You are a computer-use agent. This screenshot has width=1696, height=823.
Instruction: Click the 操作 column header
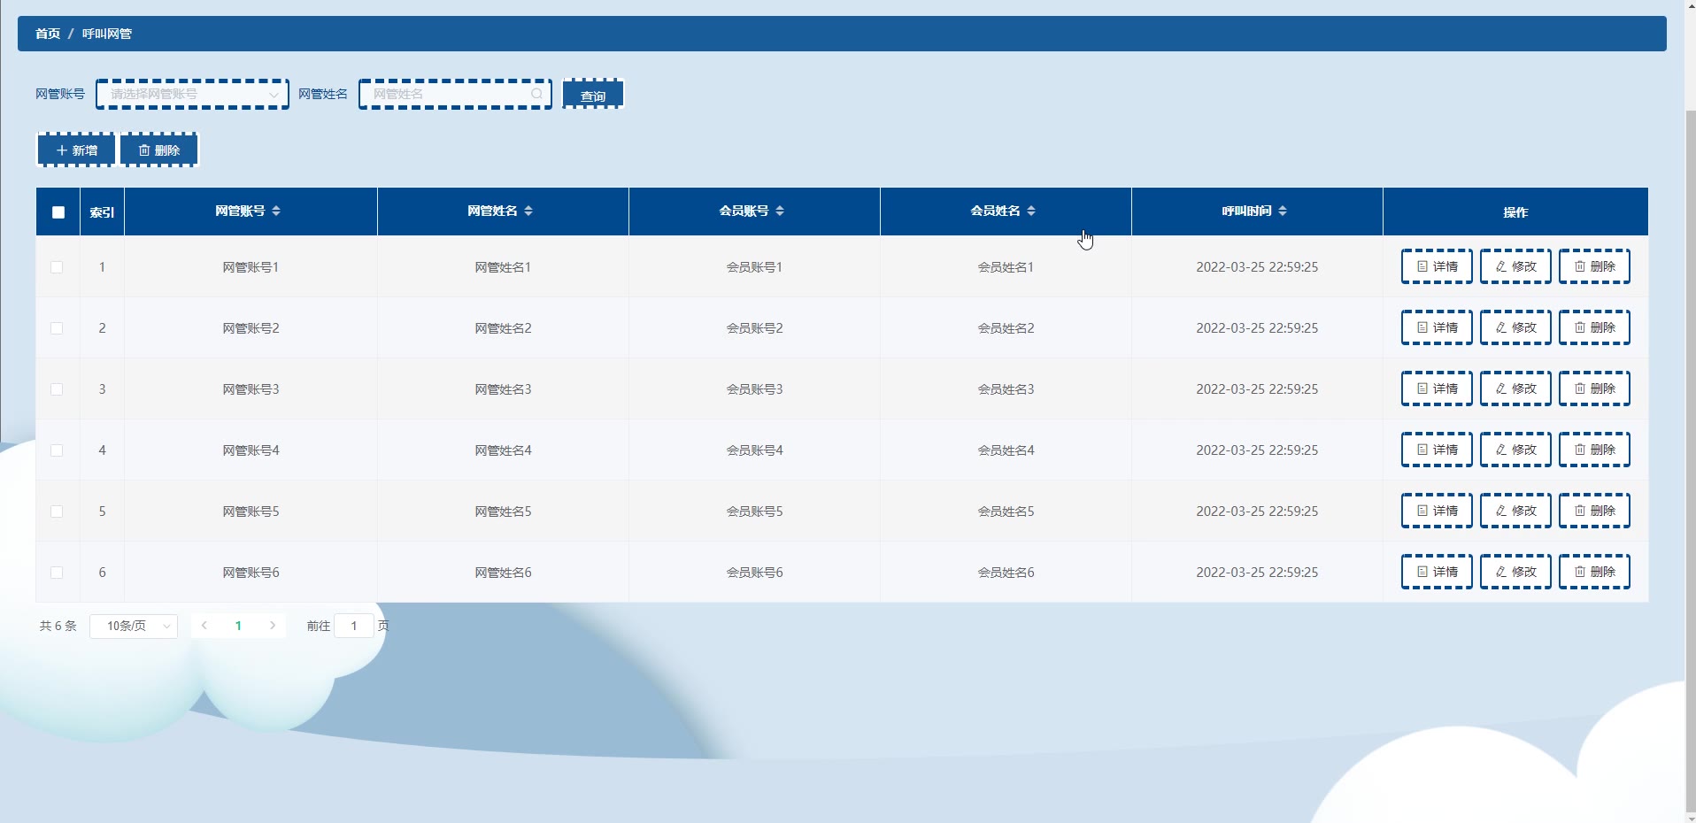(1515, 212)
